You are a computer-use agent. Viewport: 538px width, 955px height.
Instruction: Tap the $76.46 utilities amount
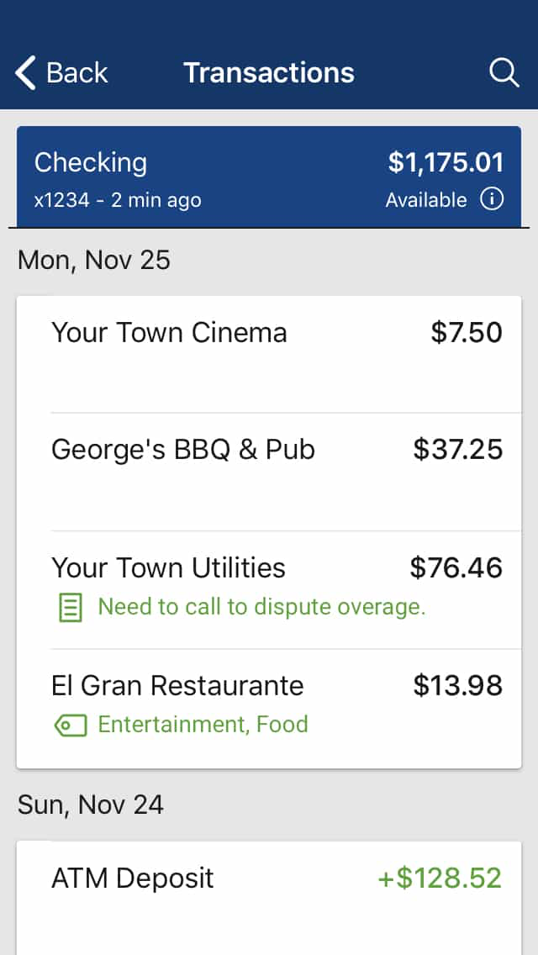tap(456, 568)
